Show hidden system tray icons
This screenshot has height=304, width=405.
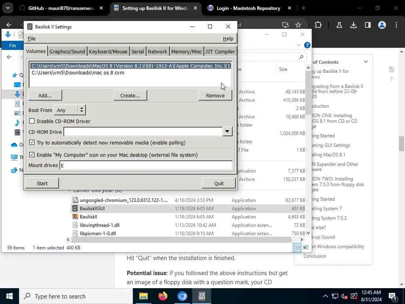click(326, 296)
